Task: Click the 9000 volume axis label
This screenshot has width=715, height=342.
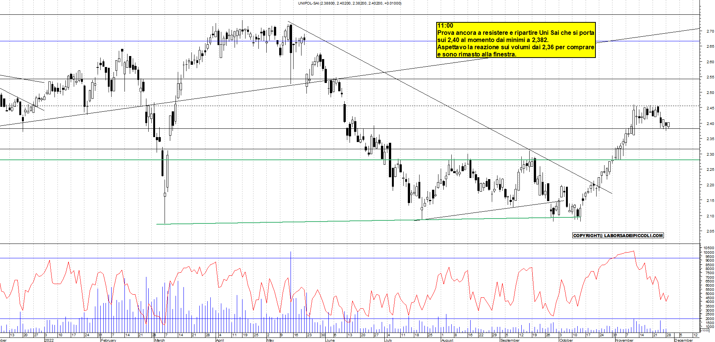Action: 709,261
